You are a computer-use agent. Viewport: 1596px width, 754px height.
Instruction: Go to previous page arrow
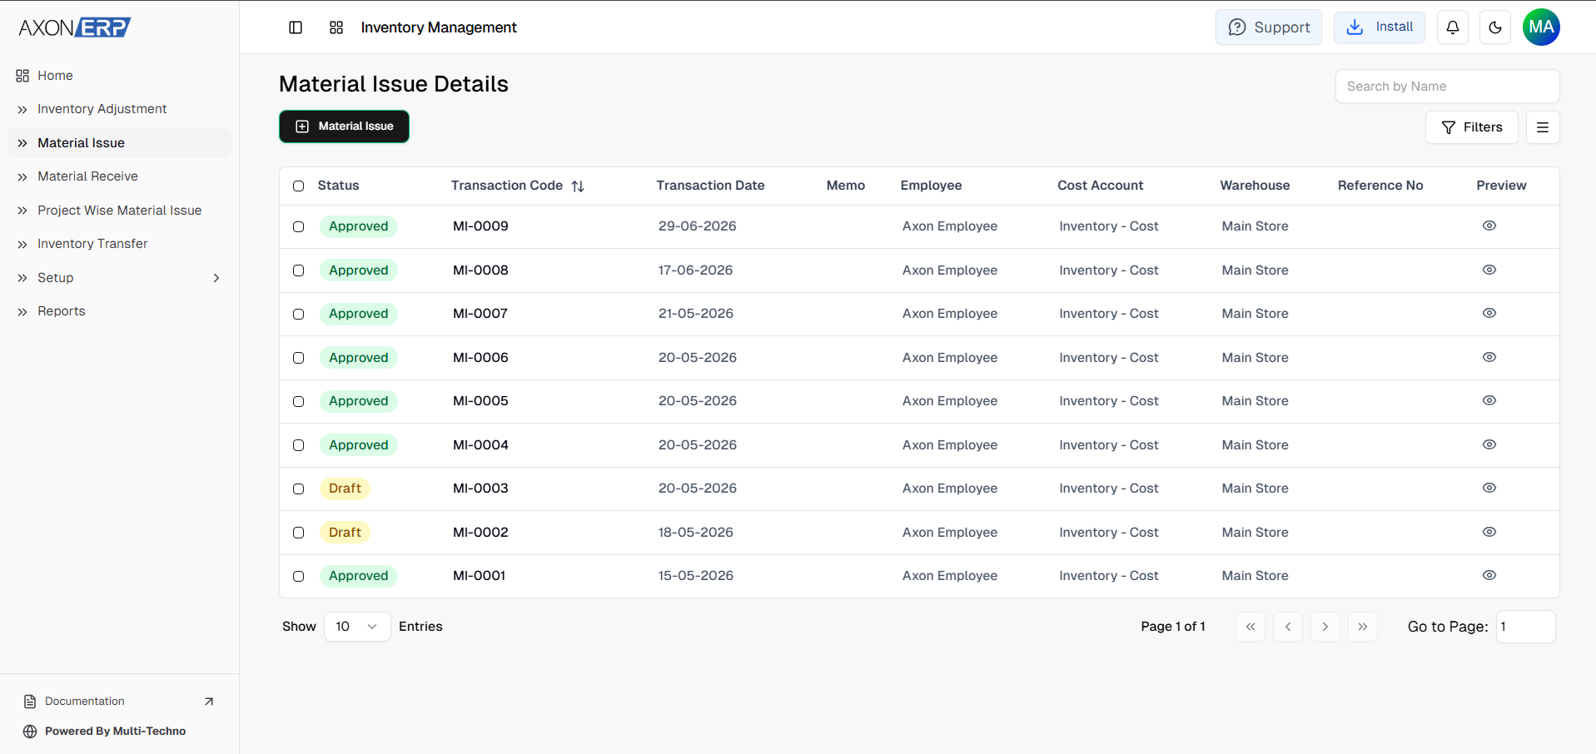tap(1288, 627)
